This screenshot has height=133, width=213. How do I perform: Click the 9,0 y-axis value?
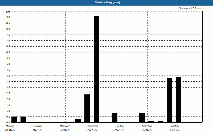click(8, 17)
